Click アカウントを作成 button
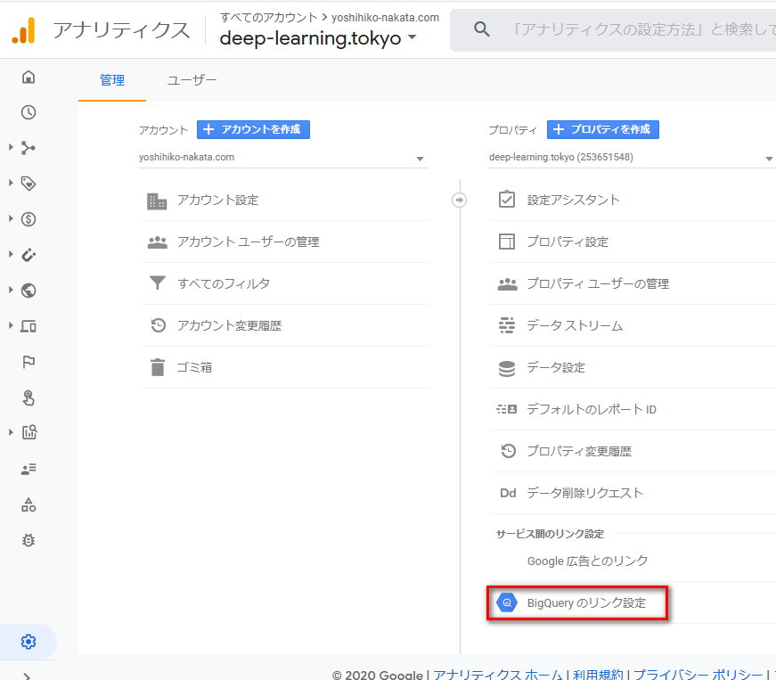This screenshot has height=680, width=776. tap(253, 129)
